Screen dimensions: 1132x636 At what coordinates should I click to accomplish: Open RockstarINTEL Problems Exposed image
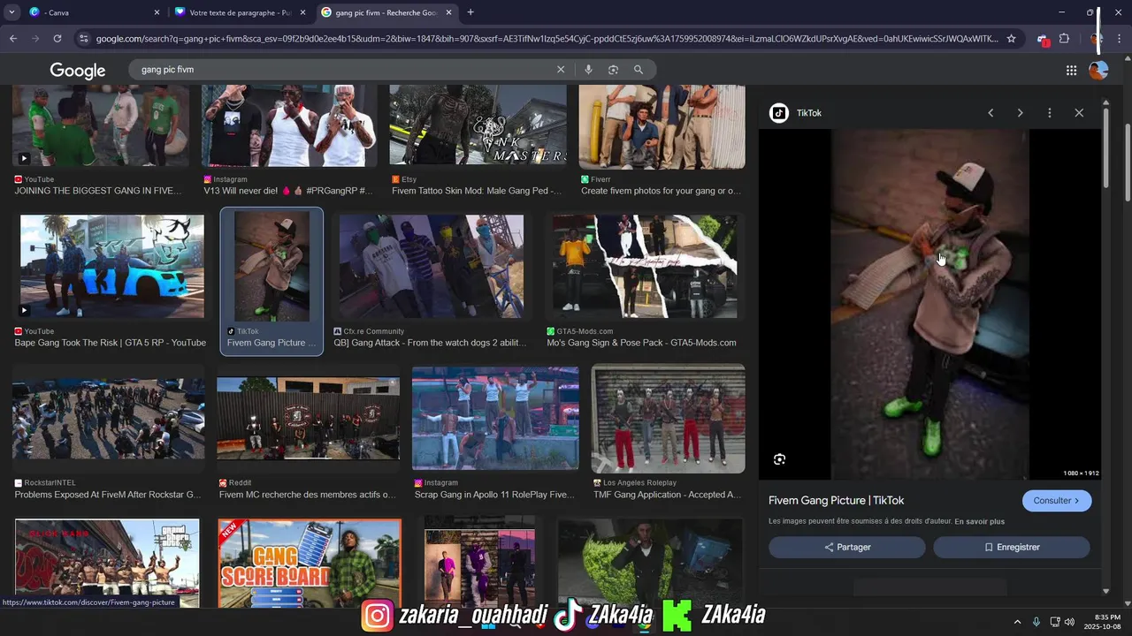pyautogui.click(x=108, y=419)
